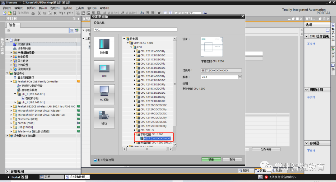Open the 工具(T) menu
336x182 pixels.
pos(80,8)
